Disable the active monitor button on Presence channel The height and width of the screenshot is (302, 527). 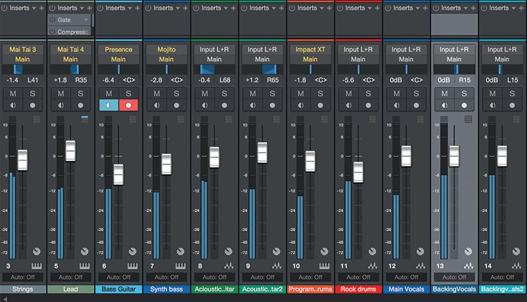click(x=107, y=105)
